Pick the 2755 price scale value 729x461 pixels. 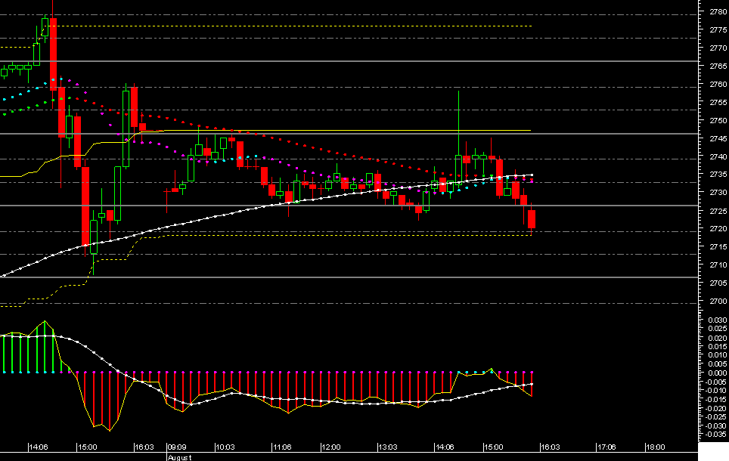pos(718,102)
